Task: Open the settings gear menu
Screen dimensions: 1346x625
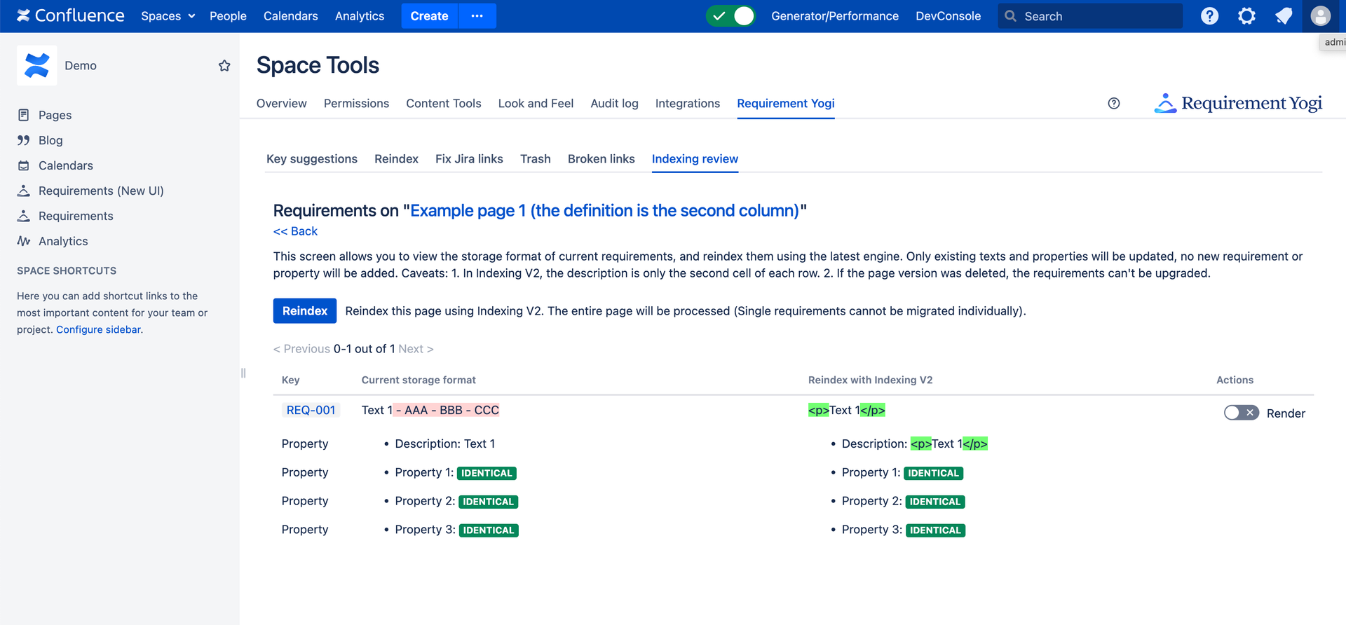Action: (1246, 16)
